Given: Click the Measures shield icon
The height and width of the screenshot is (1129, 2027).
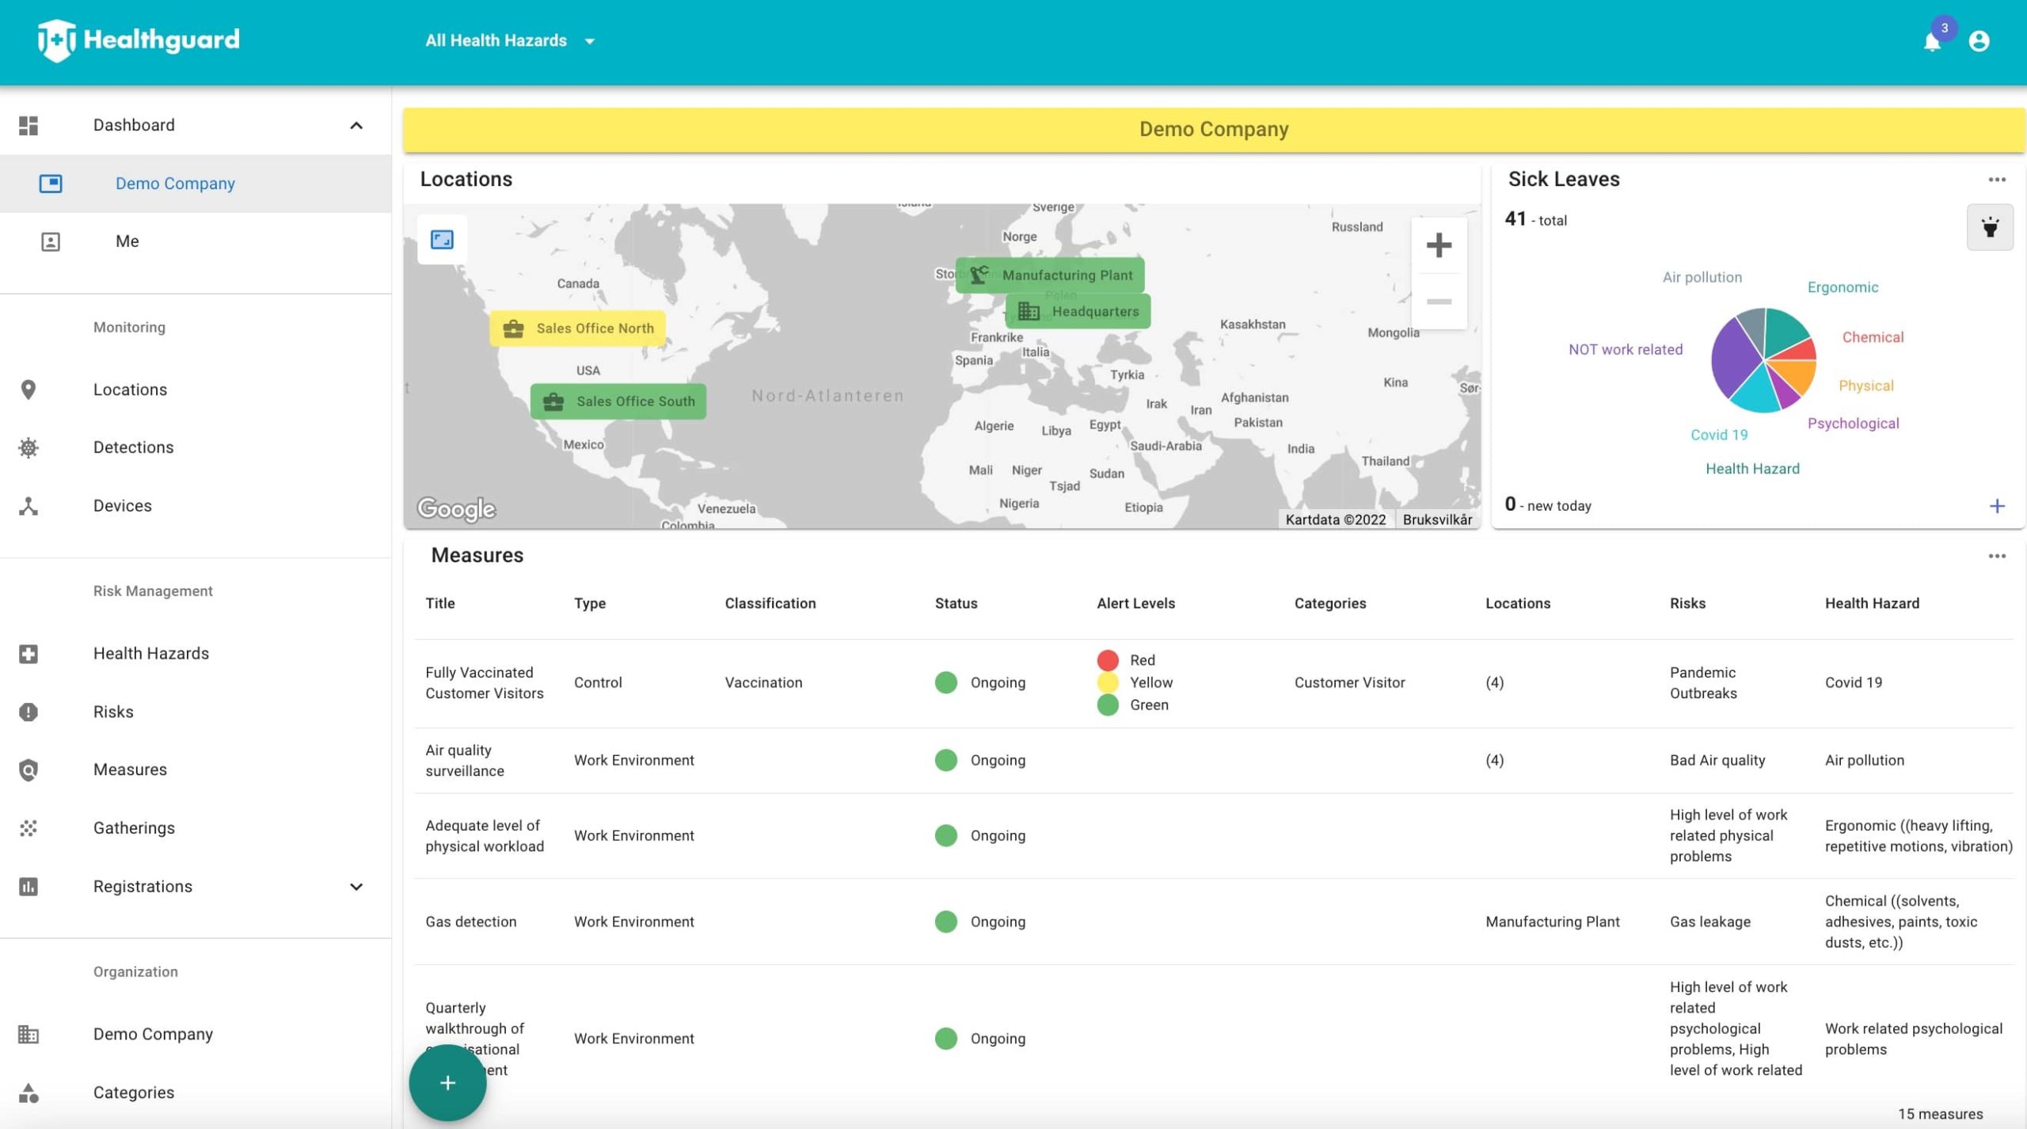Looking at the screenshot, I should (29, 770).
